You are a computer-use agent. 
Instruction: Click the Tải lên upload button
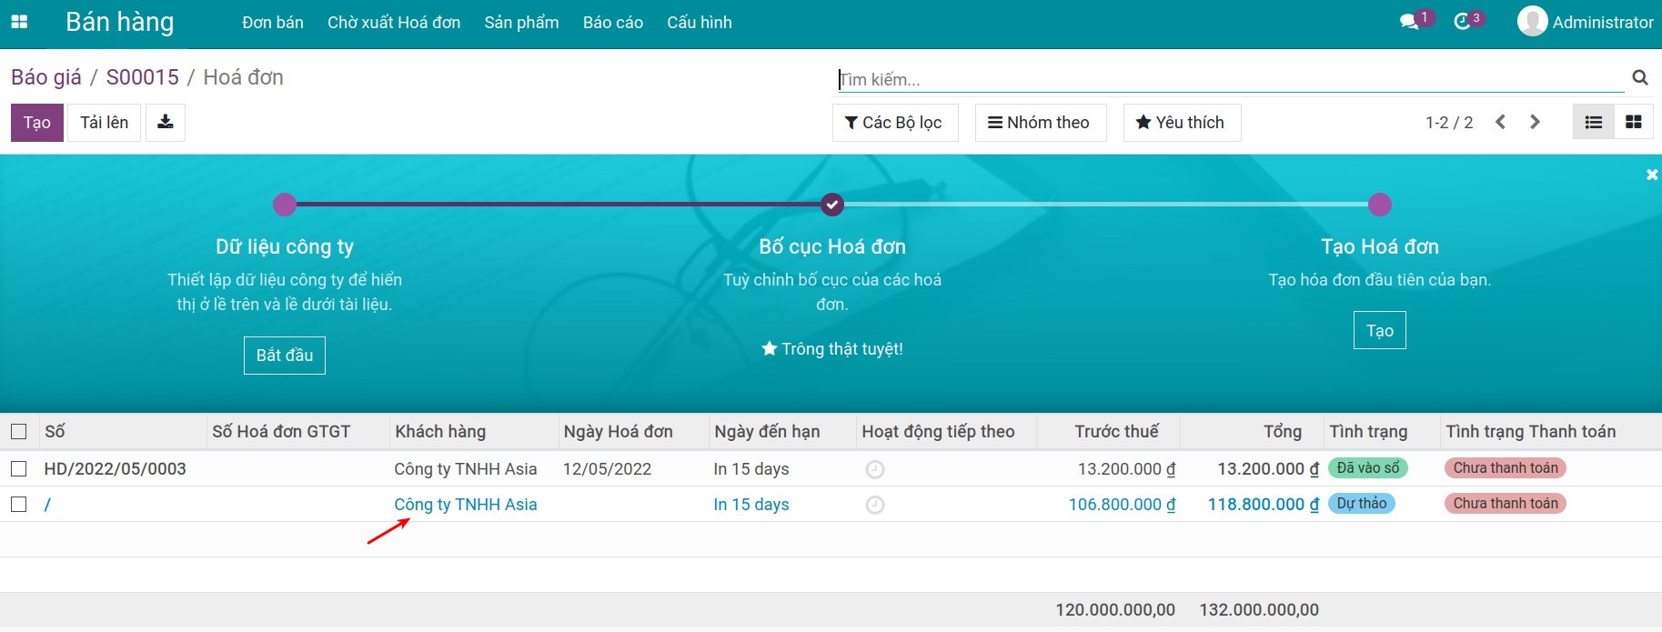click(105, 123)
